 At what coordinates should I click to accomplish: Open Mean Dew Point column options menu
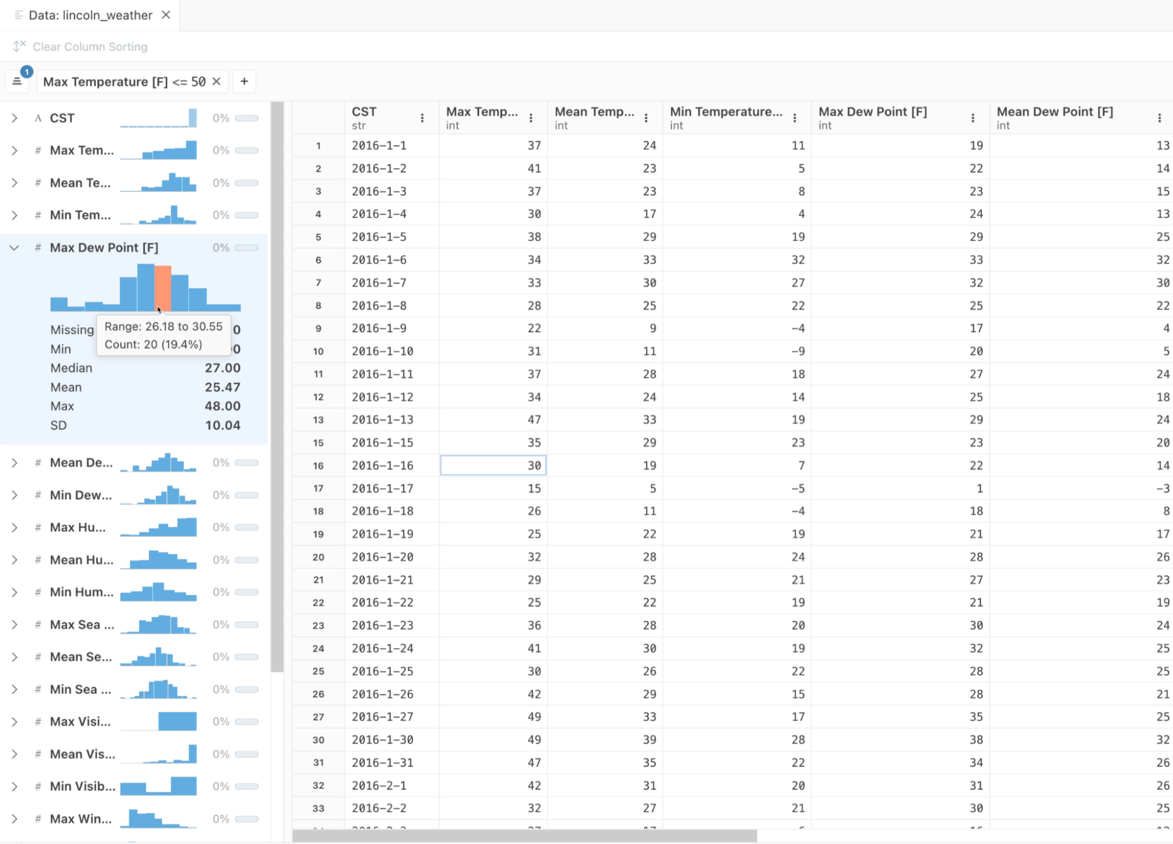pos(1159,118)
